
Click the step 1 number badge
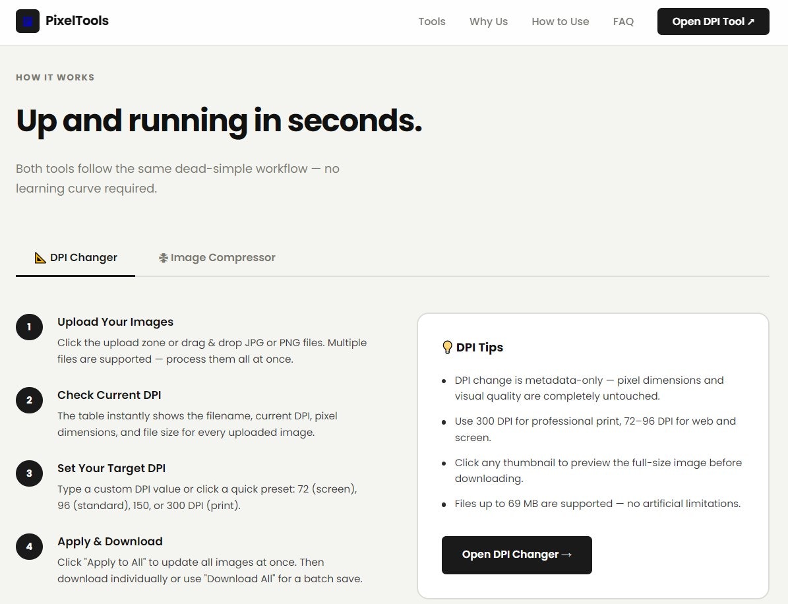coord(29,326)
